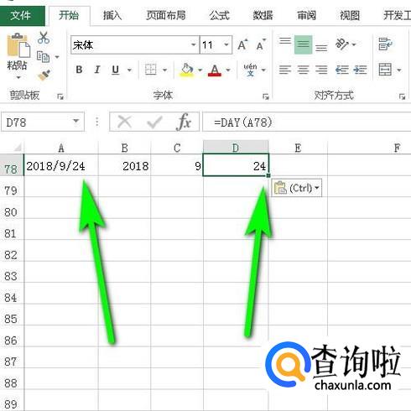Click the Format Painter brush icon

point(44,75)
